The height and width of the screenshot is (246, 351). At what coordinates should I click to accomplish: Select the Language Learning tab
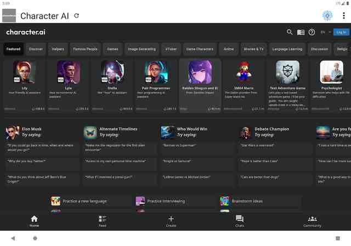click(287, 49)
